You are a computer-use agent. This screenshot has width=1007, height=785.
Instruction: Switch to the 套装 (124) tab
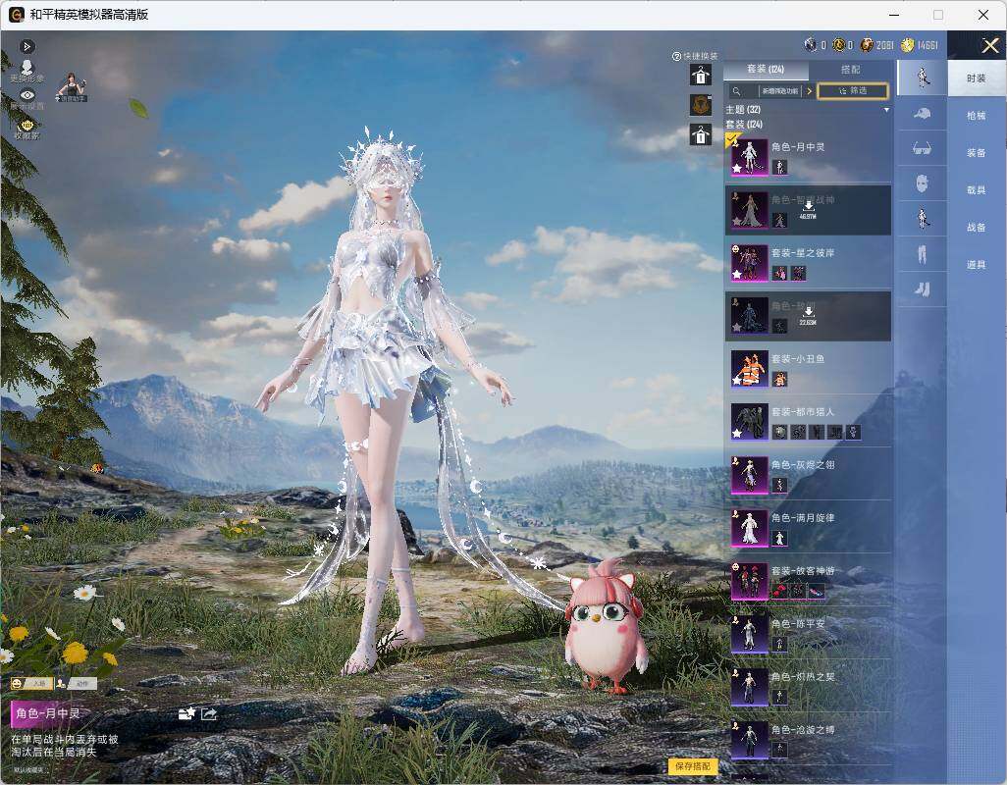click(766, 70)
